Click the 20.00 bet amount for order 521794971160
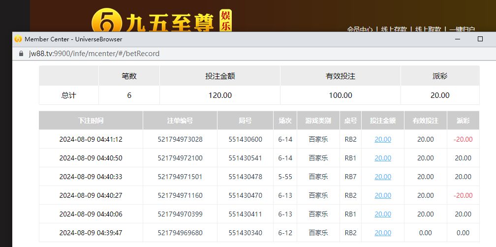This screenshot has height=247, width=496. [383, 195]
